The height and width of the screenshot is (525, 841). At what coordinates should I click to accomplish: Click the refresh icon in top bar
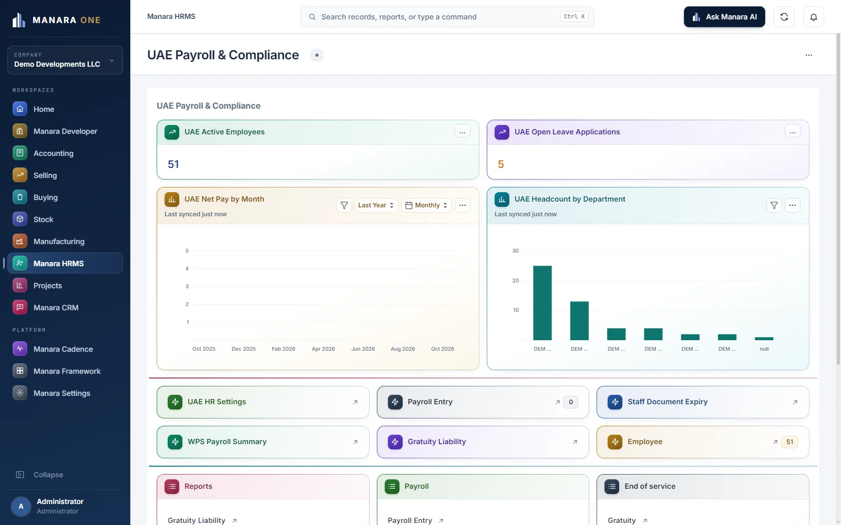click(x=784, y=17)
